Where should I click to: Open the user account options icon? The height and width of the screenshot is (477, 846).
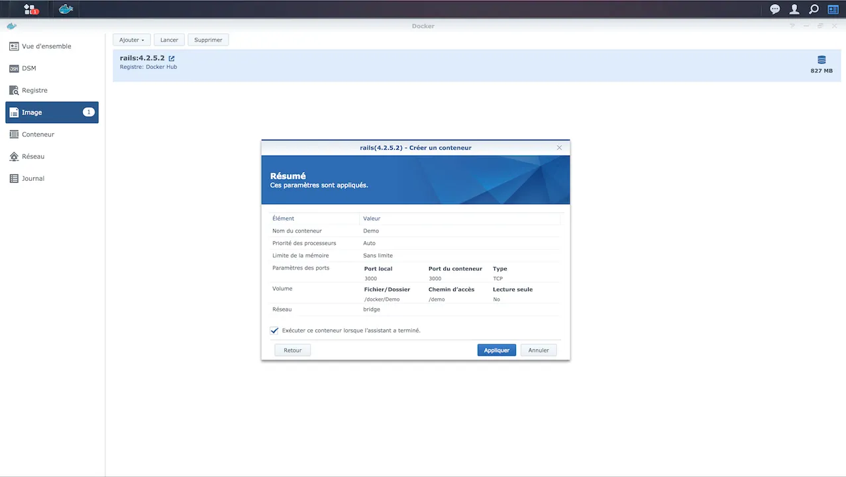(x=794, y=9)
